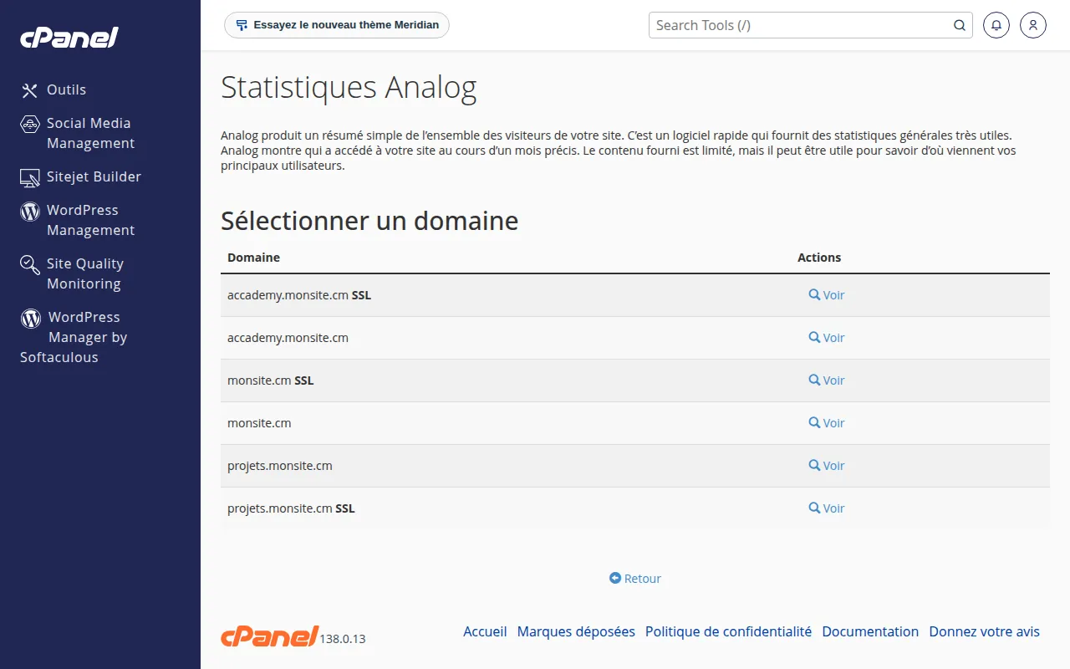
Task: Click the Statistiques Analog page heading
Action: 349,88
